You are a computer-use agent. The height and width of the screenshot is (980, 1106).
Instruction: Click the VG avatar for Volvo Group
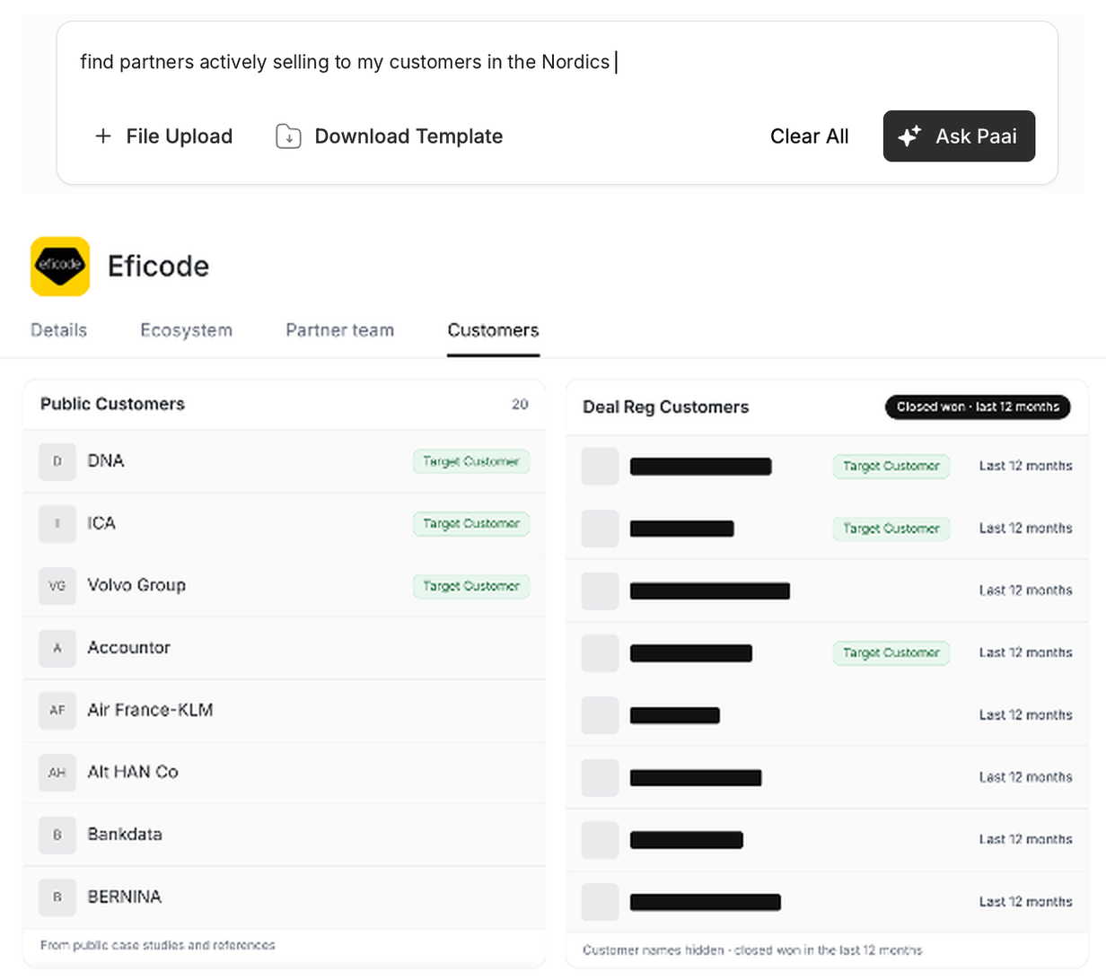(x=57, y=586)
